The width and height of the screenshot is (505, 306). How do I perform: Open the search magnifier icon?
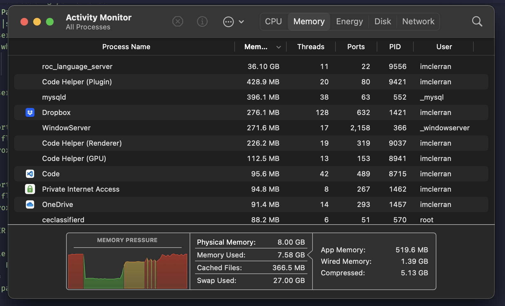coord(477,22)
